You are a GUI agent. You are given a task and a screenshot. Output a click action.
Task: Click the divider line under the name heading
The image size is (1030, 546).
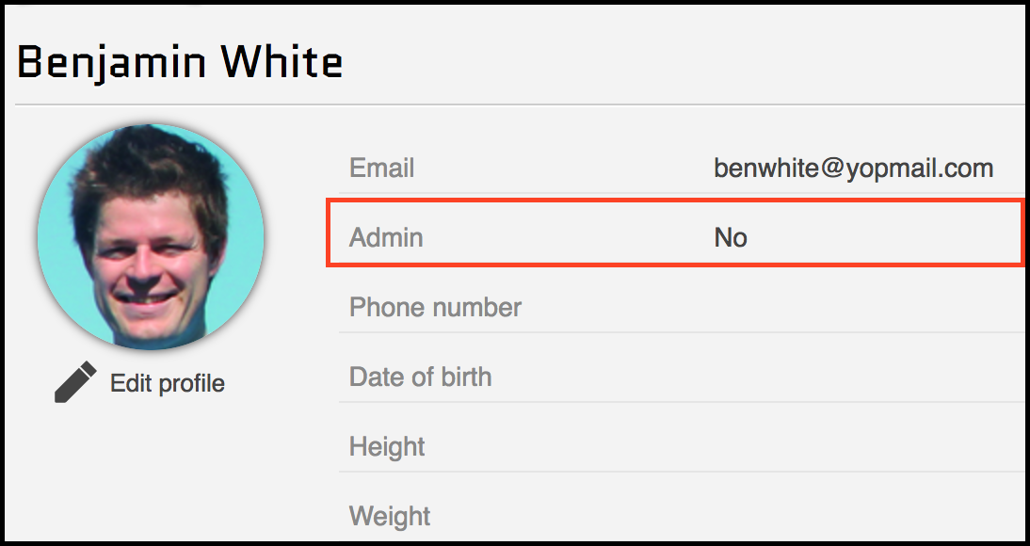(518, 104)
